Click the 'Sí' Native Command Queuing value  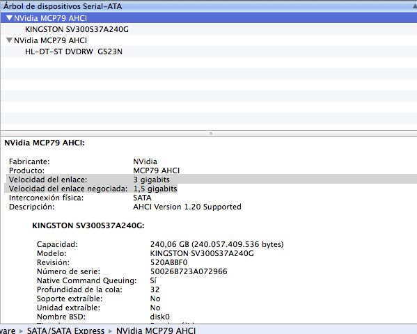click(x=153, y=280)
